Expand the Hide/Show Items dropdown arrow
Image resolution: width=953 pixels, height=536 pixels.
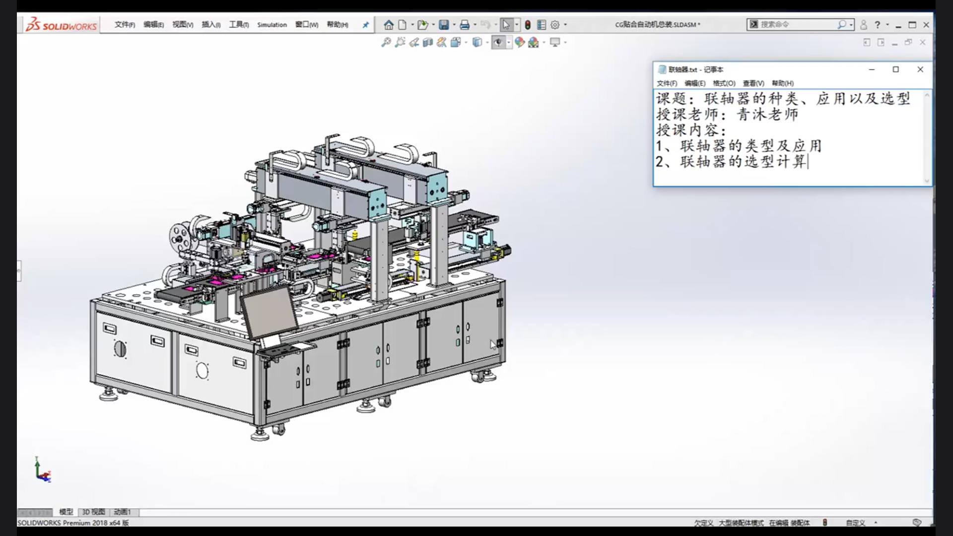tap(509, 42)
